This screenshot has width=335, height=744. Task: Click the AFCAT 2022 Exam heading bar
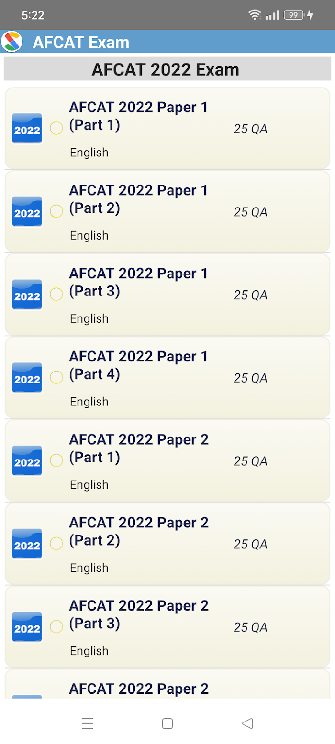tap(167, 70)
